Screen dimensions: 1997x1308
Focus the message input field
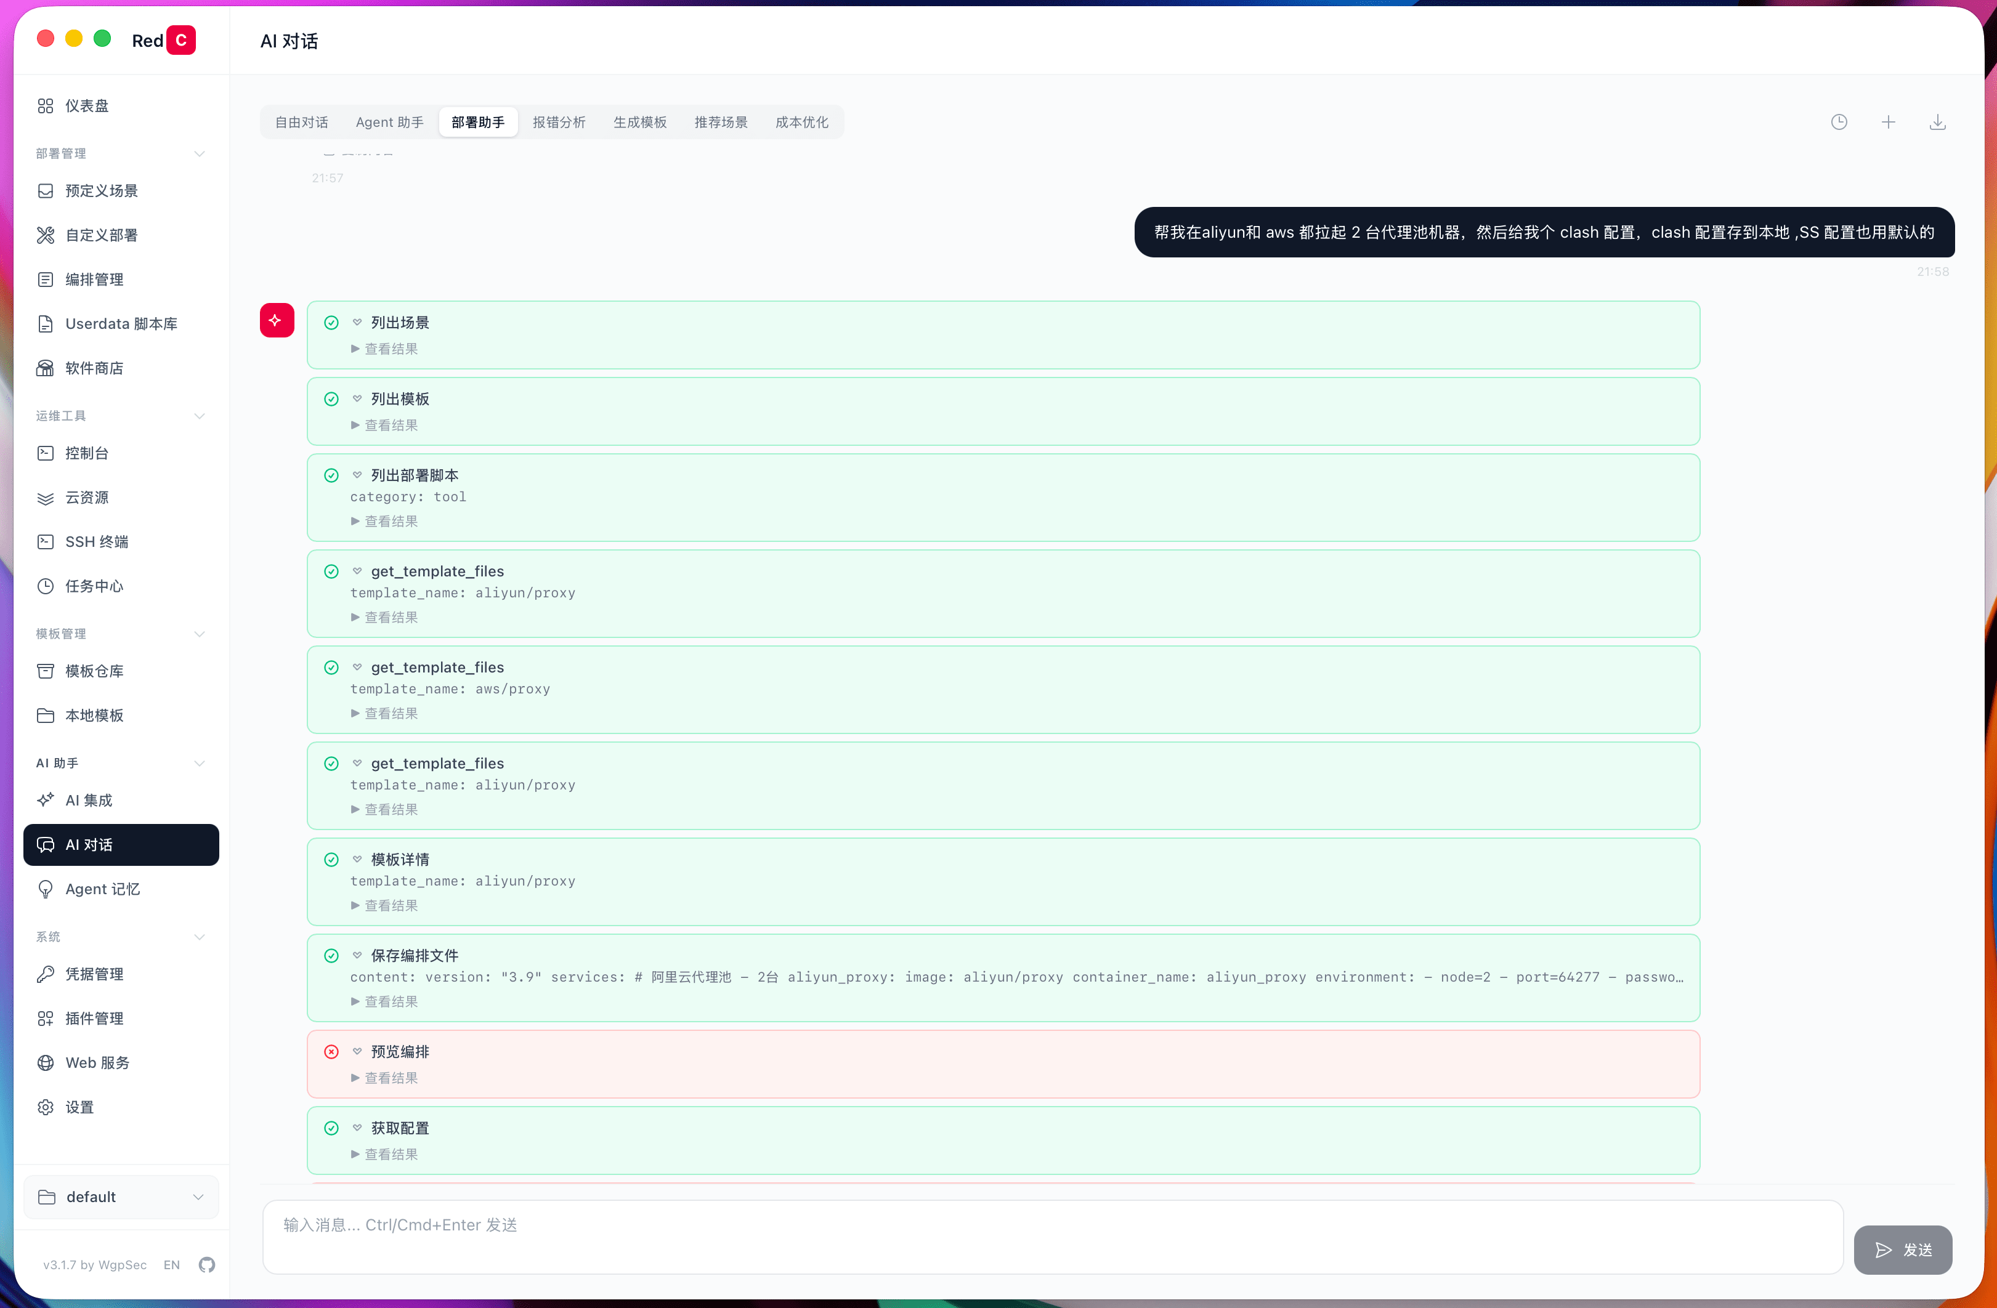point(1052,1237)
